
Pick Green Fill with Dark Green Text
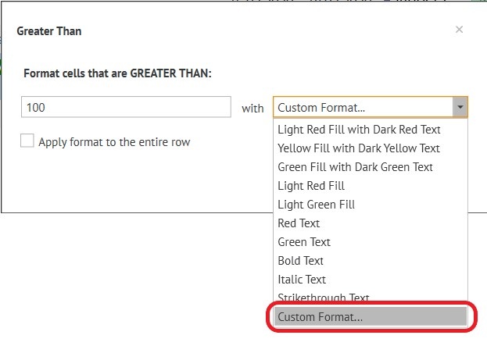point(355,166)
